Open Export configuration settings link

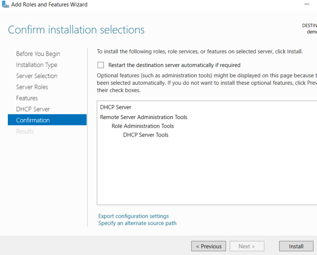tap(133, 216)
